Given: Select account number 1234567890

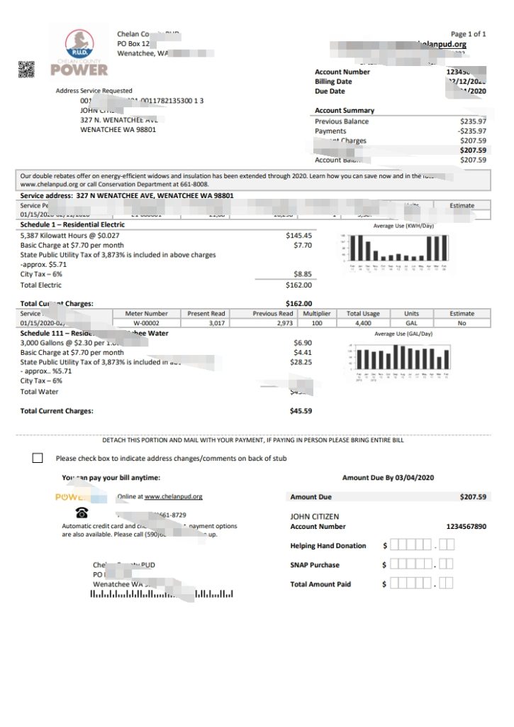Looking at the screenshot, I should click(466, 526).
